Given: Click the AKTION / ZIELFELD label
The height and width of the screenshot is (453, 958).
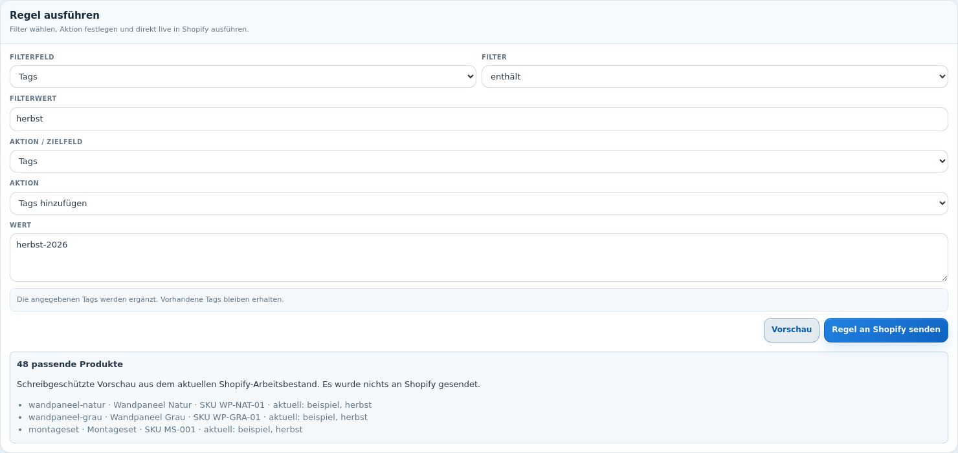Looking at the screenshot, I should 46,142.
